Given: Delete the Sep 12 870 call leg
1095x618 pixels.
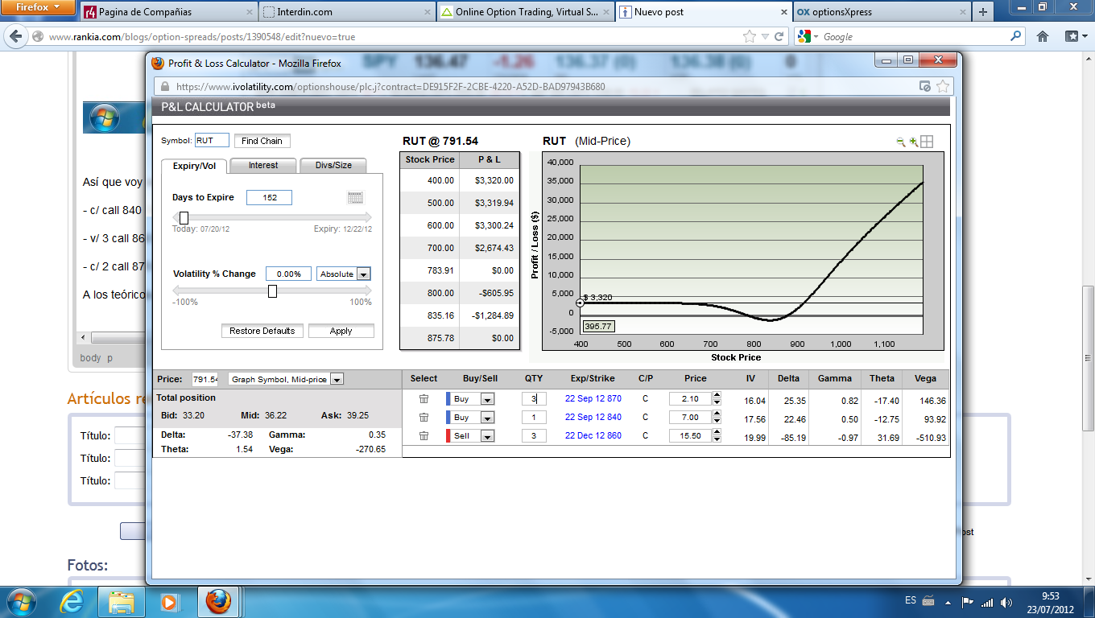Looking at the screenshot, I should (424, 399).
